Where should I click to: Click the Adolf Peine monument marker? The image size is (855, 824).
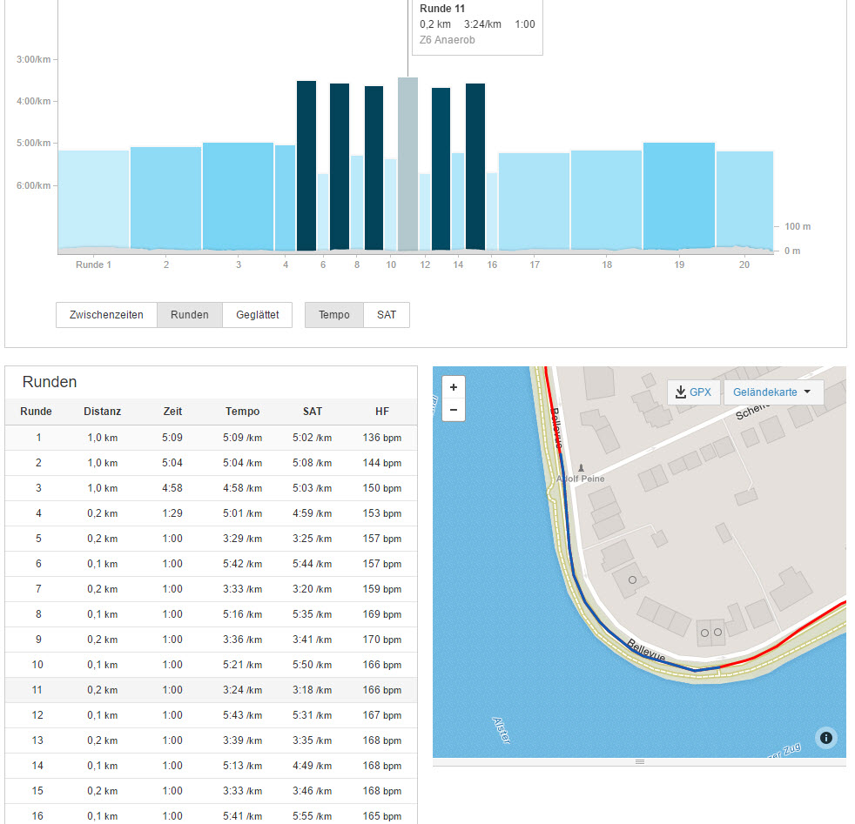click(x=581, y=468)
